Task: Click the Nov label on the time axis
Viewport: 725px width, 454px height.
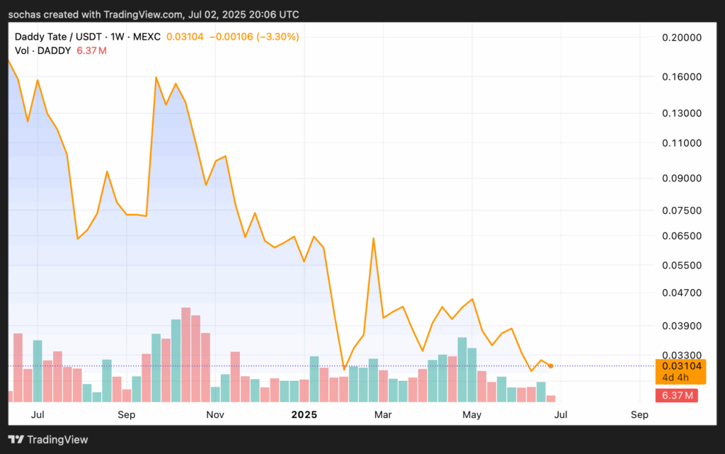Action: coord(215,415)
